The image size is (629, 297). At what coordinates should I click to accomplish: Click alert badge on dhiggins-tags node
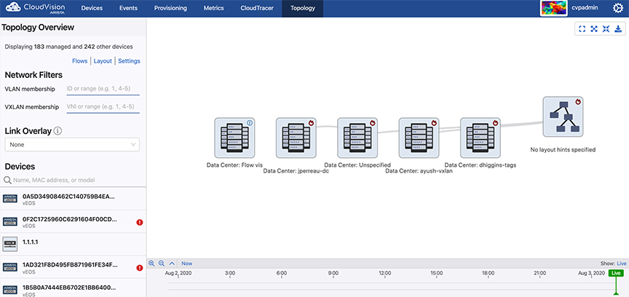click(x=495, y=123)
